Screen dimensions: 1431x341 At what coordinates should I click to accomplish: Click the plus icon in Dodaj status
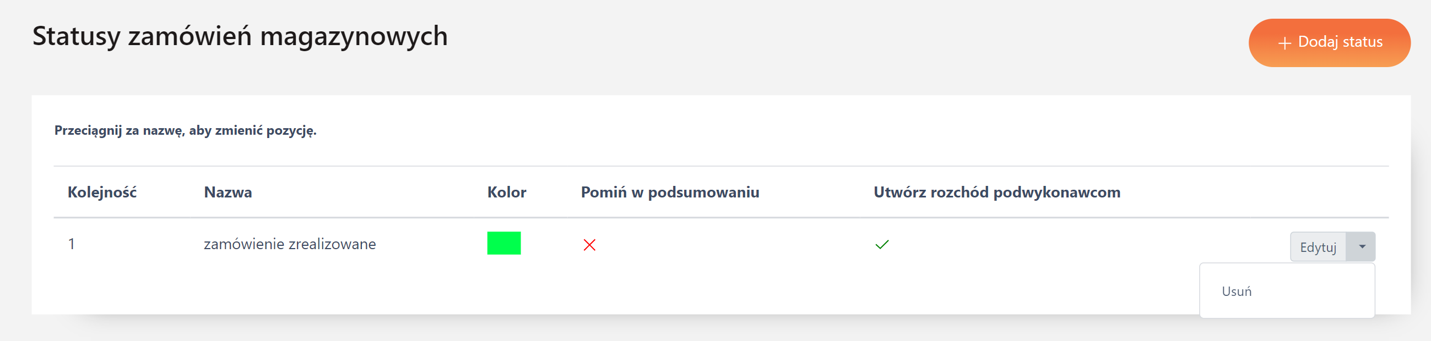click(x=1284, y=43)
